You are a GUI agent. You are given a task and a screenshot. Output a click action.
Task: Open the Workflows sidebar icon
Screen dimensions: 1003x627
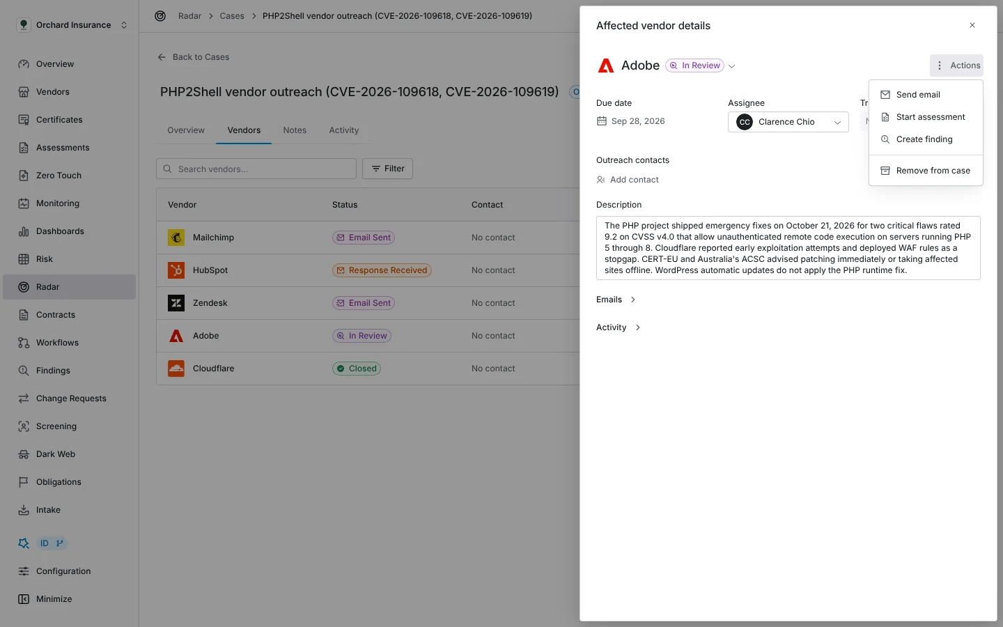point(24,343)
